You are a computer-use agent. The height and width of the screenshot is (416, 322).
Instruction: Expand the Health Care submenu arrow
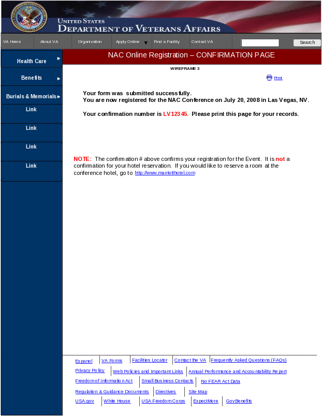[58, 58]
